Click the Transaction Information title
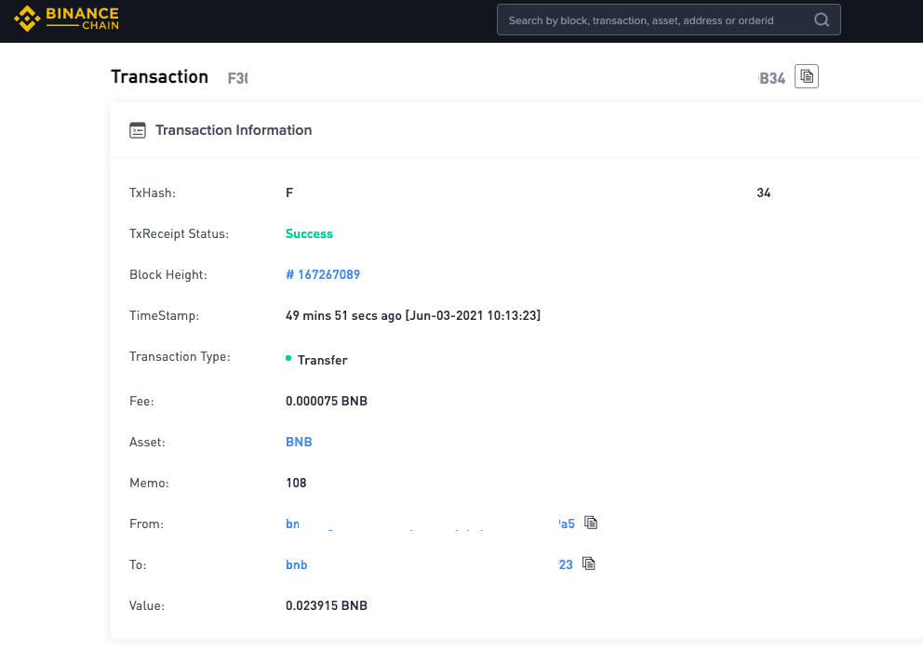This screenshot has height=650, width=923. [x=234, y=130]
